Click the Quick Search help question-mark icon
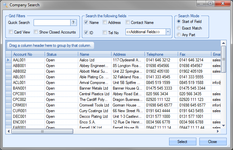This screenshot has width=233, height=150. coord(73,23)
